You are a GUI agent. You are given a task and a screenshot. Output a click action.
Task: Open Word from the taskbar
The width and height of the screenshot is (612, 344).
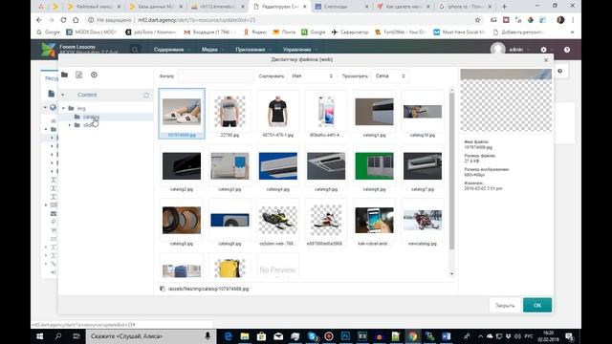(x=447, y=336)
